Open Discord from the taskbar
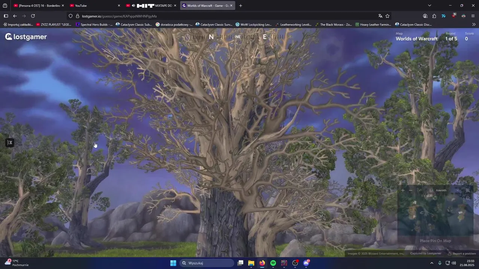 point(306,263)
